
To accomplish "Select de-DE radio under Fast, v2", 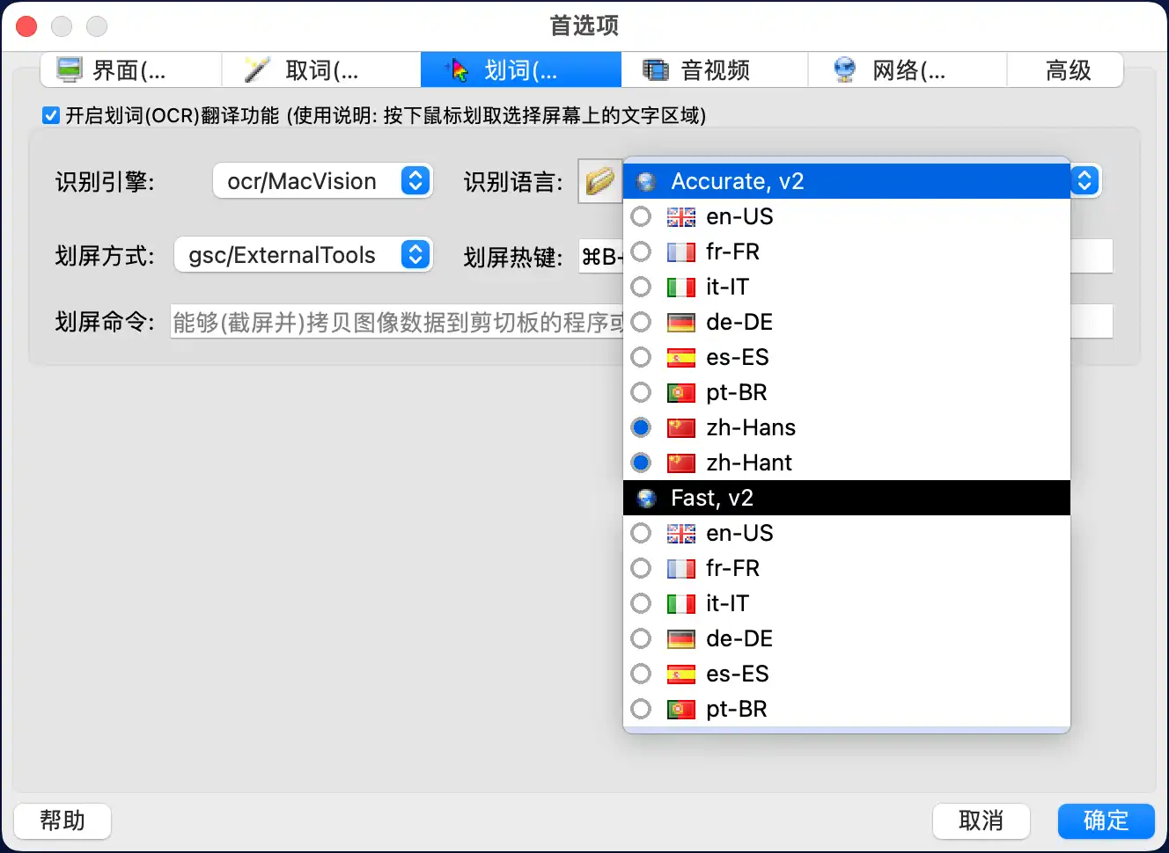I will coord(641,638).
